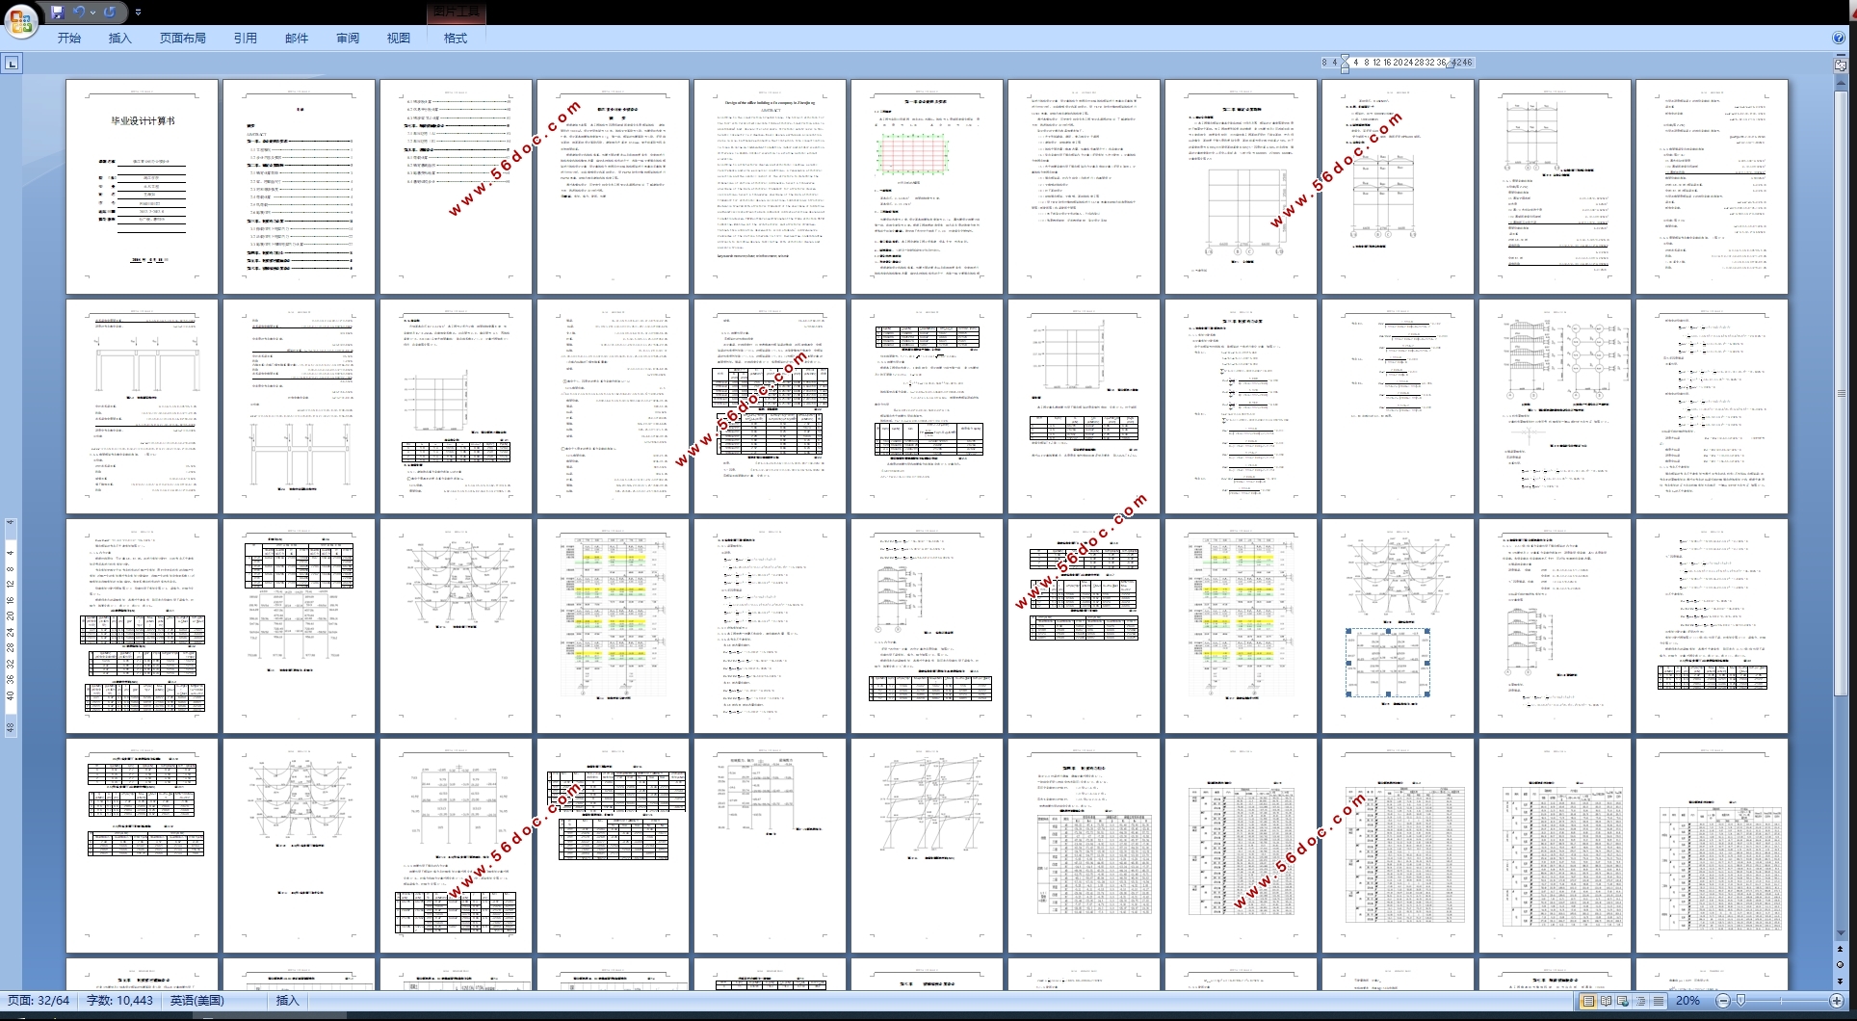Redo the last action
1857x1021 pixels.
[110, 13]
